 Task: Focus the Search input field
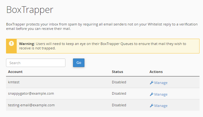coord(36,63)
